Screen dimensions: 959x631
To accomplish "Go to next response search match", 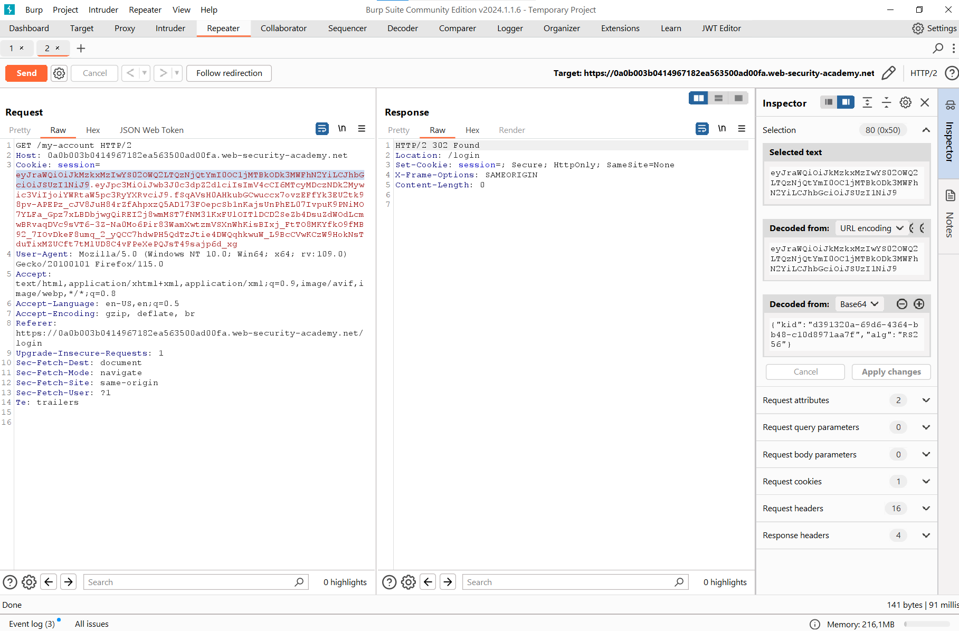I will pos(448,582).
